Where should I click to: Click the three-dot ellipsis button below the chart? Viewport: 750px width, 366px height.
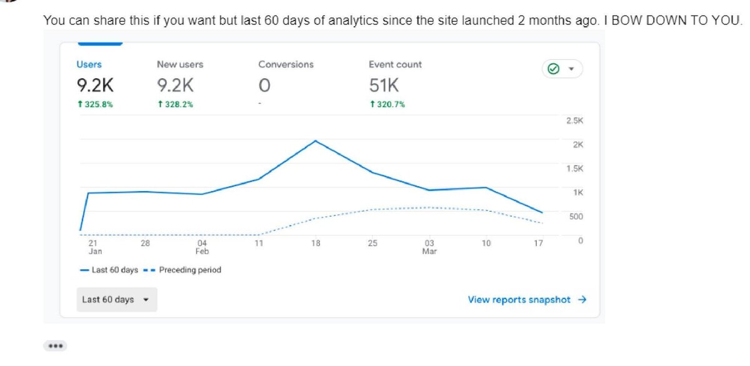point(55,346)
